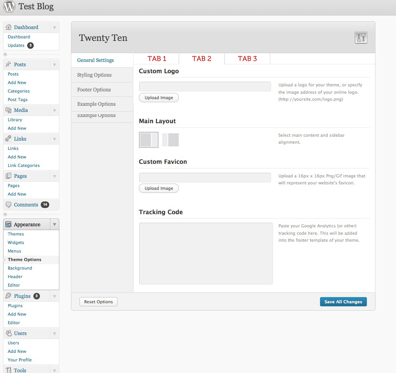
Task: Click the Tools wrench icon
Action: pyautogui.click(x=9, y=370)
